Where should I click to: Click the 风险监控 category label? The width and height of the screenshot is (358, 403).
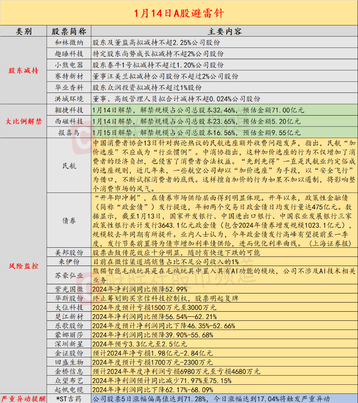[x=23, y=267]
